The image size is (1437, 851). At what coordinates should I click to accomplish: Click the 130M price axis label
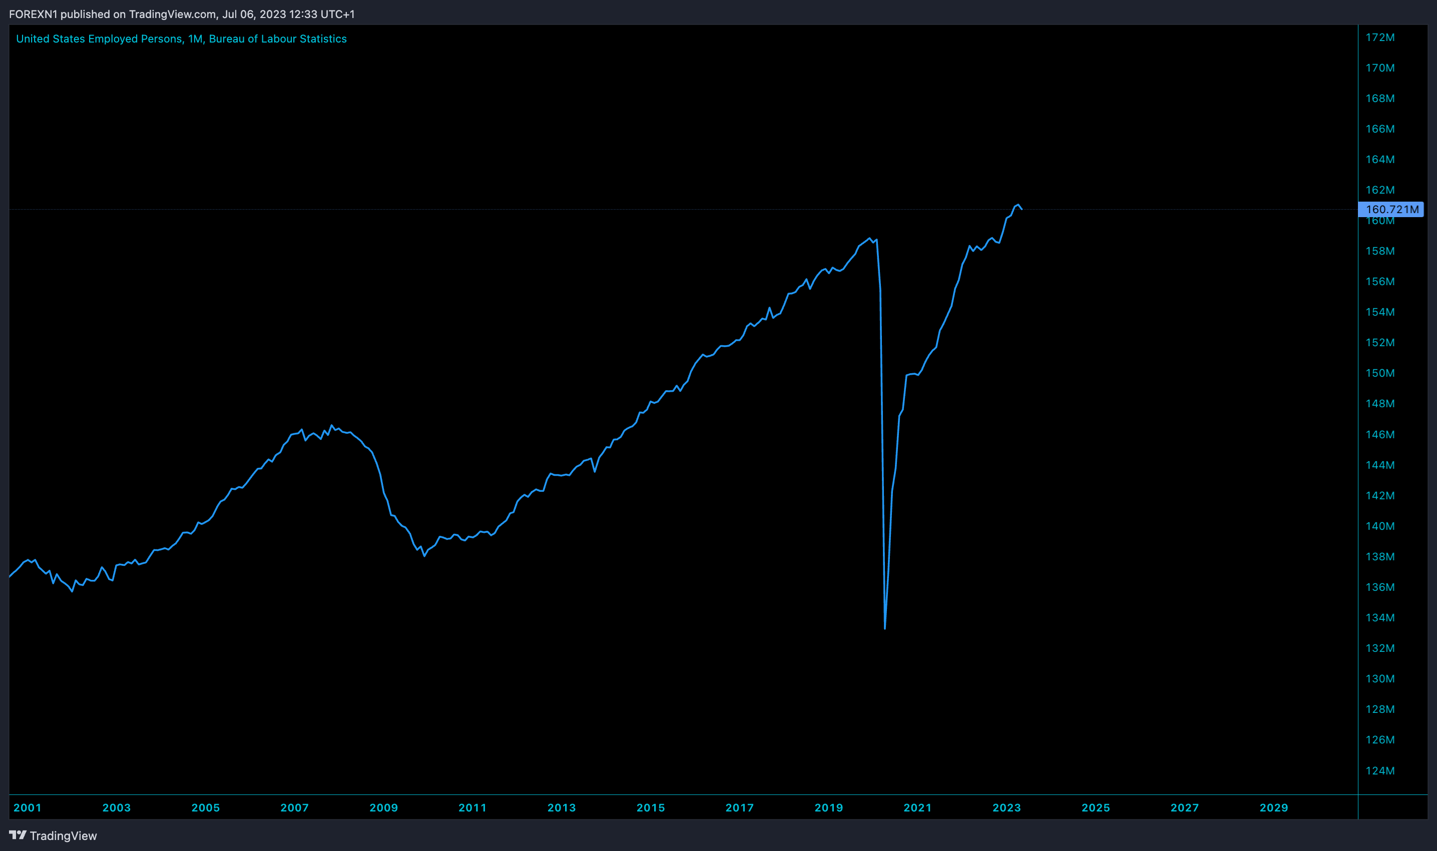click(x=1380, y=678)
